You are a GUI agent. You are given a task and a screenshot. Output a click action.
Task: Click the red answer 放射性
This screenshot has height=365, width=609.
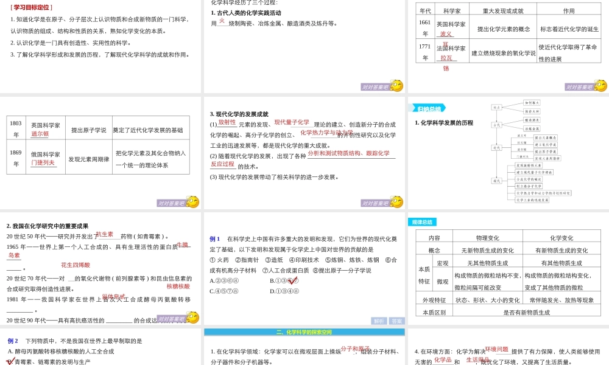227,122
